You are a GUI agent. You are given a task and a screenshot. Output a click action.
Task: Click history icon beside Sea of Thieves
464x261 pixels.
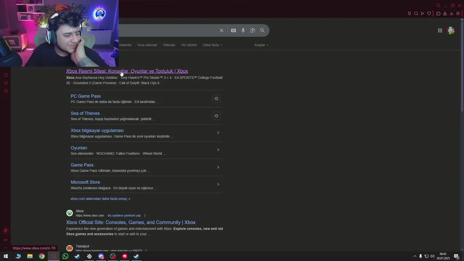(216, 116)
